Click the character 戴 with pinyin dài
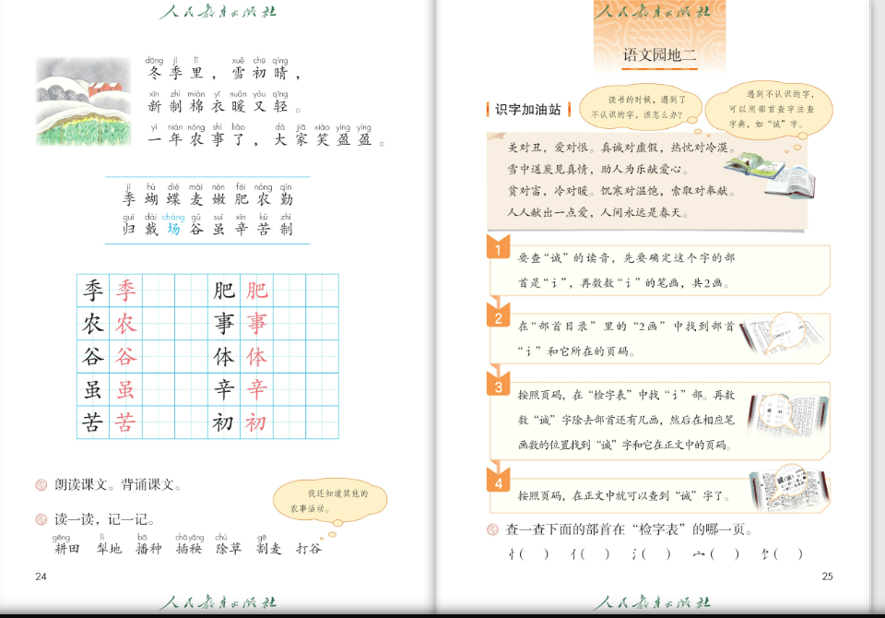The width and height of the screenshot is (885, 618). click(x=151, y=229)
